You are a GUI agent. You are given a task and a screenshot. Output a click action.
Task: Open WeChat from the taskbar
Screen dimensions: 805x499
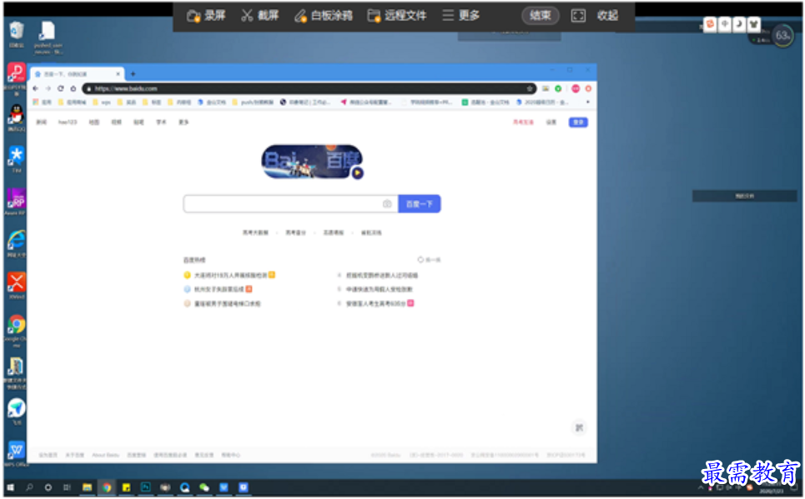pos(204,487)
